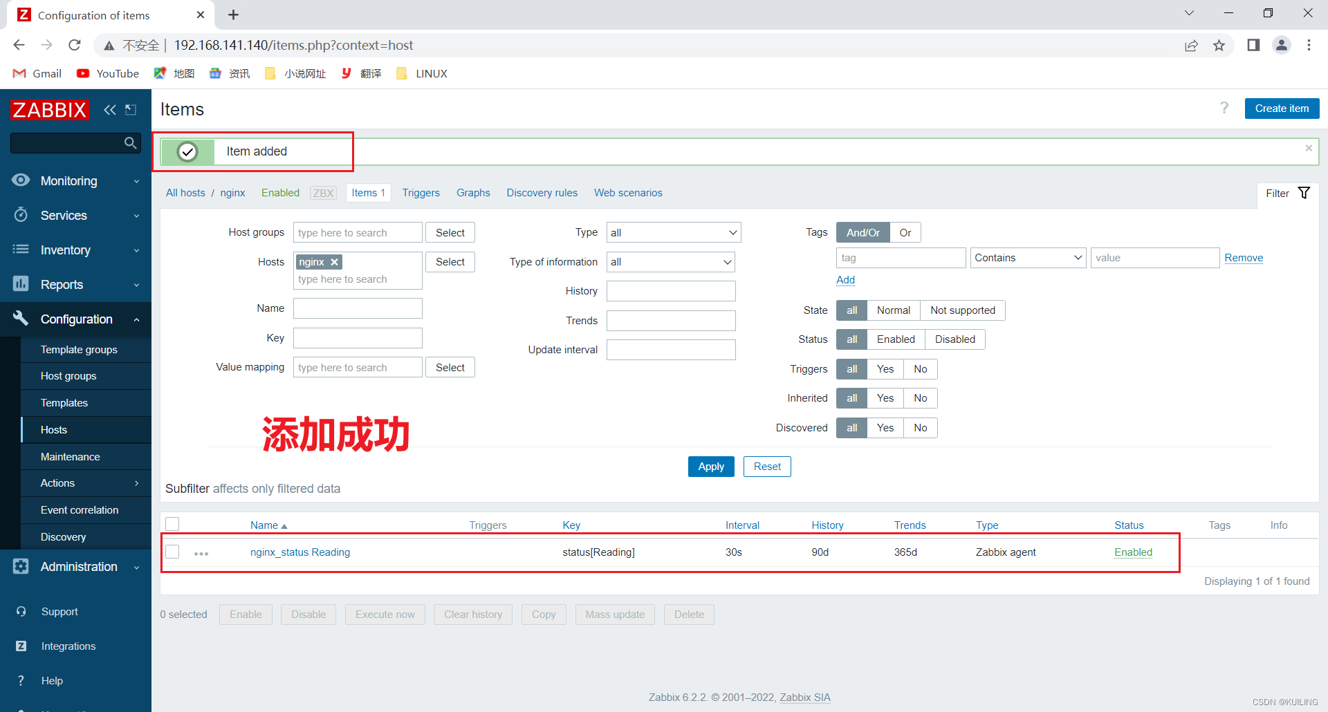Focus the Key filter field
Screen dimensions: 1328x712
click(x=358, y=338)
